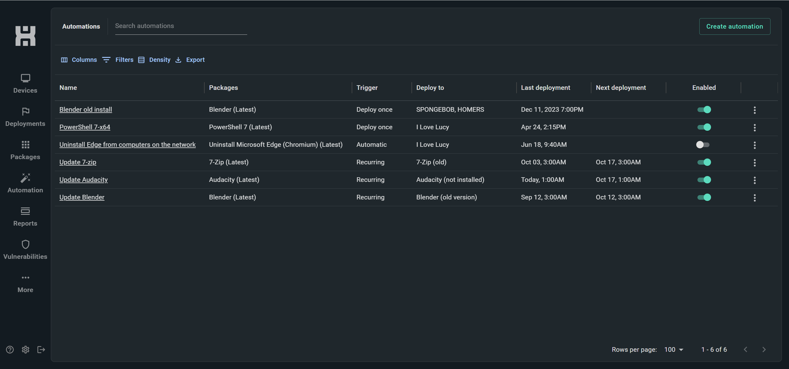Open Vulnerabilities shield icon

pyautogui.click(x=25, y=244)
